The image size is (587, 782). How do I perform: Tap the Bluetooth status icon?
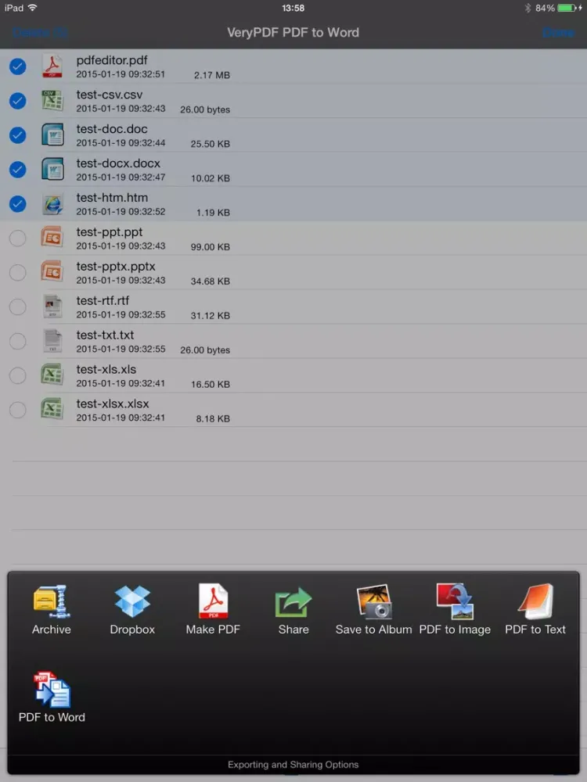528,8
